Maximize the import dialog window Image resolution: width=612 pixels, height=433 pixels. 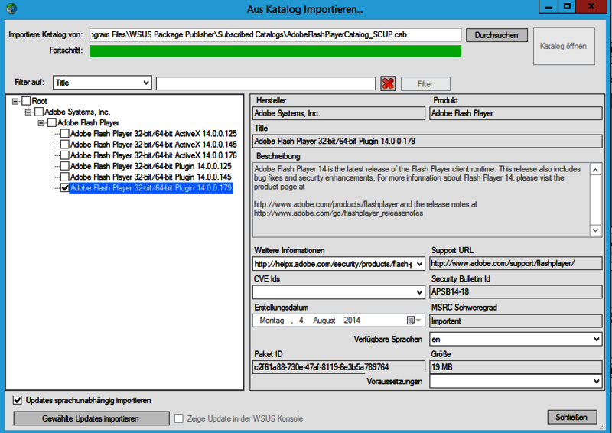pyautogui.click(x=567, y=7)
